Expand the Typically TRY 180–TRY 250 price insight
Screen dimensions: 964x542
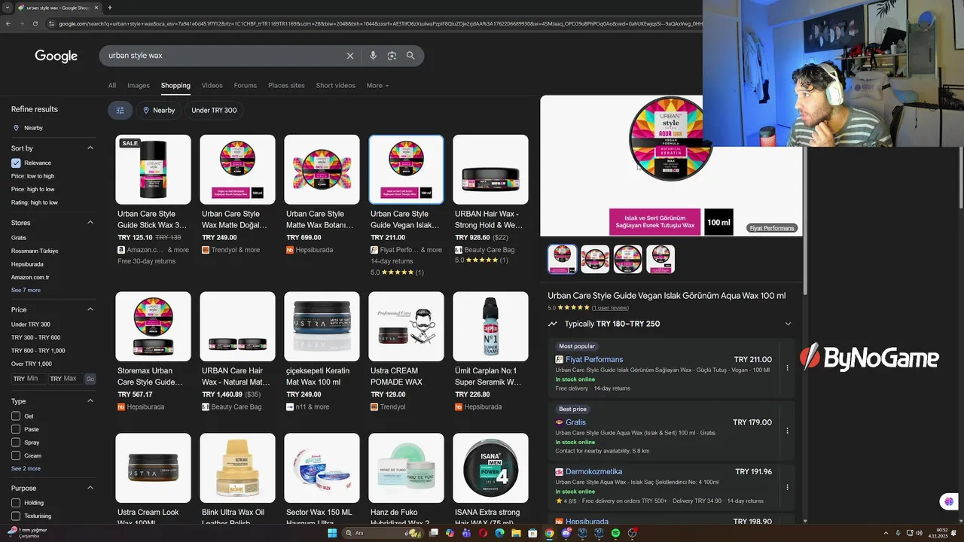tap(788, 324)
